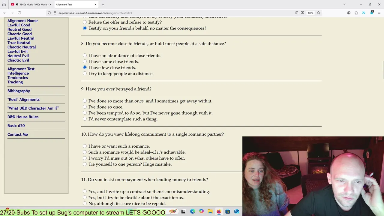Open D&D House Rules link
The image size is (384, 216).
click(x=23, y=117)
